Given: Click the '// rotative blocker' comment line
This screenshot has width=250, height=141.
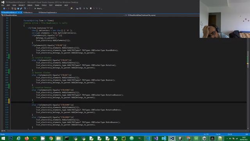Looking at the screenshot, I should [42, 58].
